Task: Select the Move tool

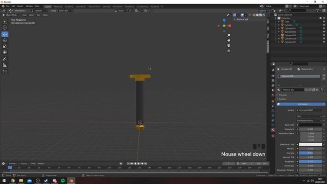Action: click(5, 34)
